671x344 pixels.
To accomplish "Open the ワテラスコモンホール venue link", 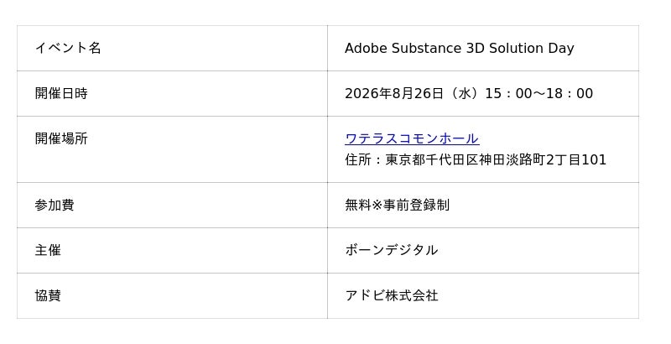I will 412,138.
